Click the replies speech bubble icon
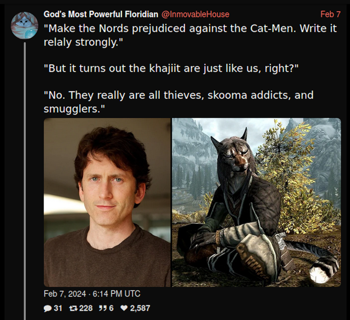Viewport: 350px width, 320px height. coord(48,308)
